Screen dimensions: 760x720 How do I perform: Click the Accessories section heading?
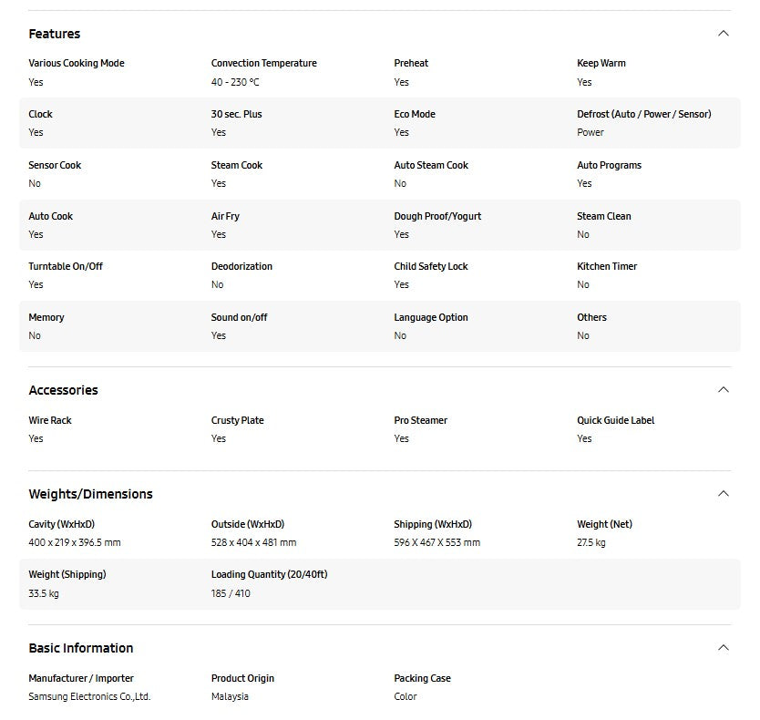[63, 390]
